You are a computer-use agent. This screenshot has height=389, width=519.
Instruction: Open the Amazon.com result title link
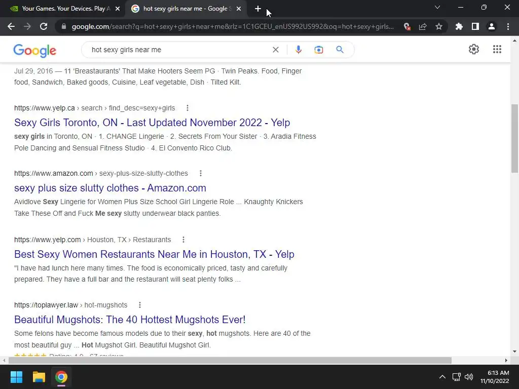point(110,188)
